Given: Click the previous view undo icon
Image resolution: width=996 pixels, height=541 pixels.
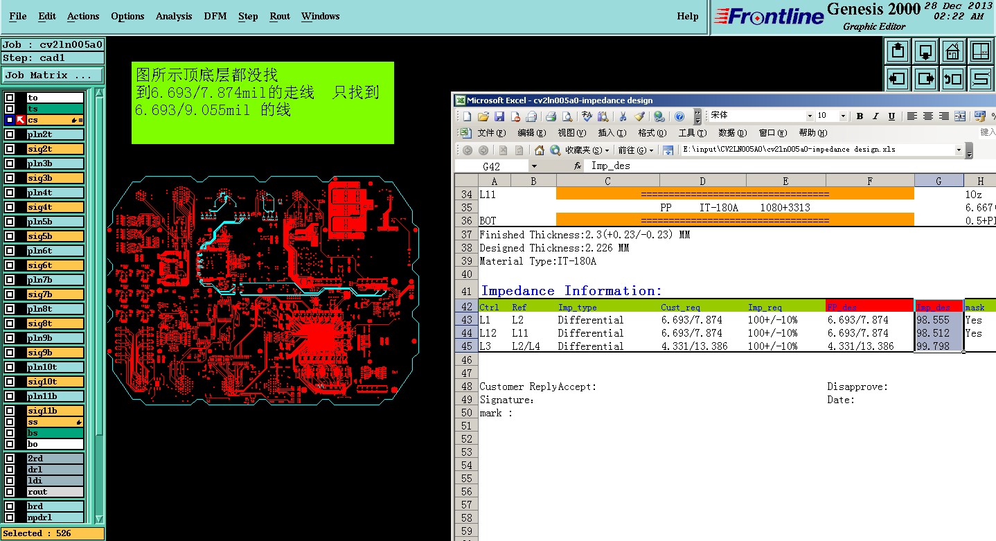Looking at the screenshot, I should pos(953,78).
